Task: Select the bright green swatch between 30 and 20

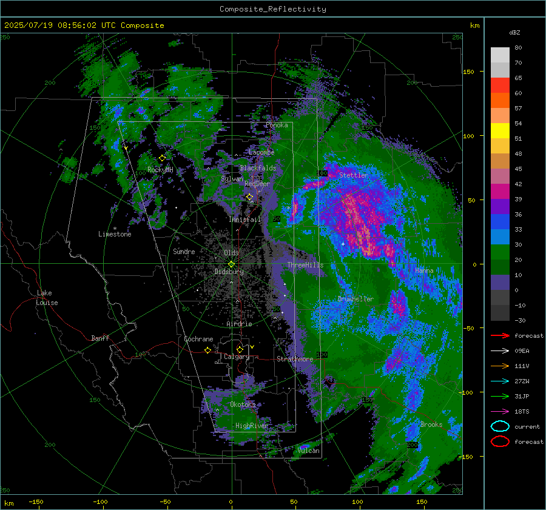Action: tap(500, 252)
